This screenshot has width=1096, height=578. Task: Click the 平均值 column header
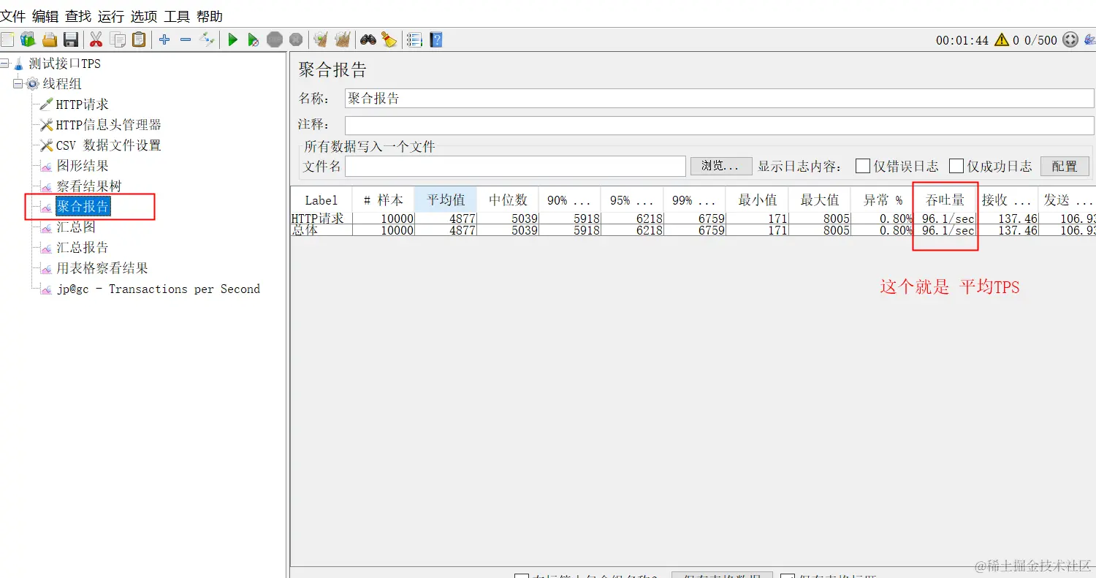click(x=445, y=199)
